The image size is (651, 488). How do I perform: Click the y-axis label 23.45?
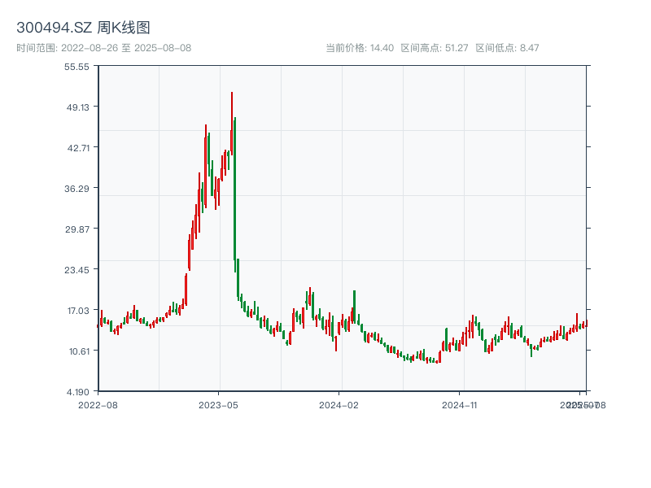pyautogui.click(x=76, y=270)
